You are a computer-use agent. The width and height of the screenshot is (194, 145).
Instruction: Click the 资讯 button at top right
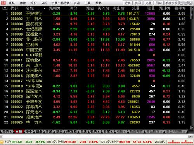click(x=138, y=3)
